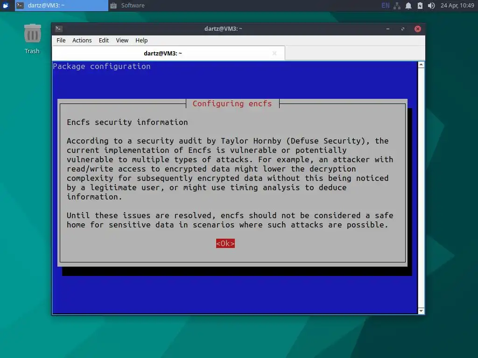
Task: Click the 'Package configuration' text
Action: 102,66
